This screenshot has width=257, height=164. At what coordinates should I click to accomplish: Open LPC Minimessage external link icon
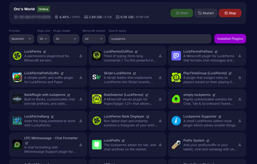27,143
